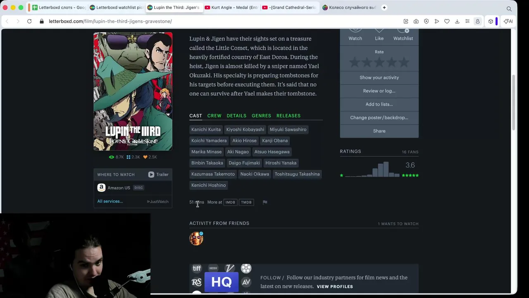
Task: Open the browser downloads icon
Action: (x=457, y=21)
